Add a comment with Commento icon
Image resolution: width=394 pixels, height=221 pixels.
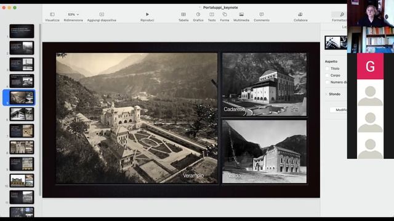tap(262, 15)
